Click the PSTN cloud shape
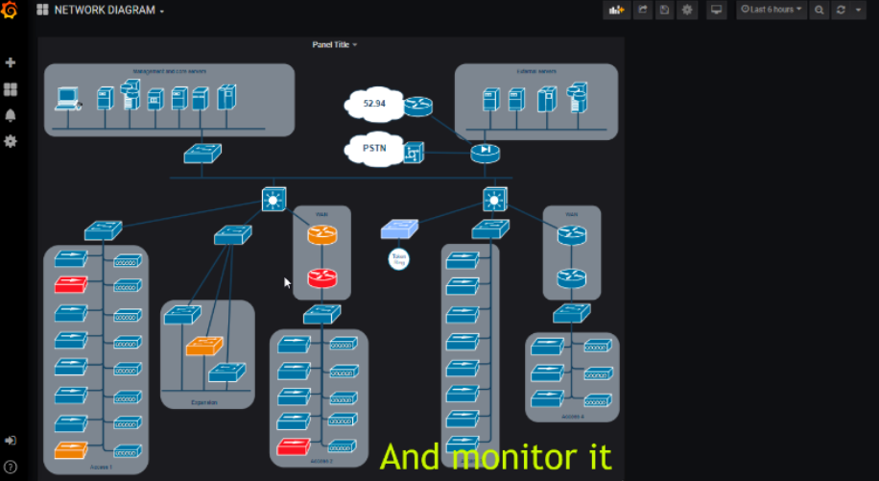 (374, 149)
